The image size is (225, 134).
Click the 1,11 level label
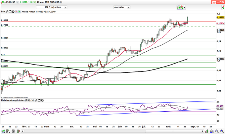pyautogui.click(x=3, y=55)
